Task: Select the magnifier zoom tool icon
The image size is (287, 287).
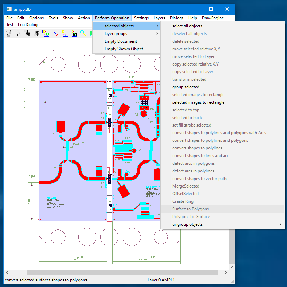Action: tap(83, 33)
